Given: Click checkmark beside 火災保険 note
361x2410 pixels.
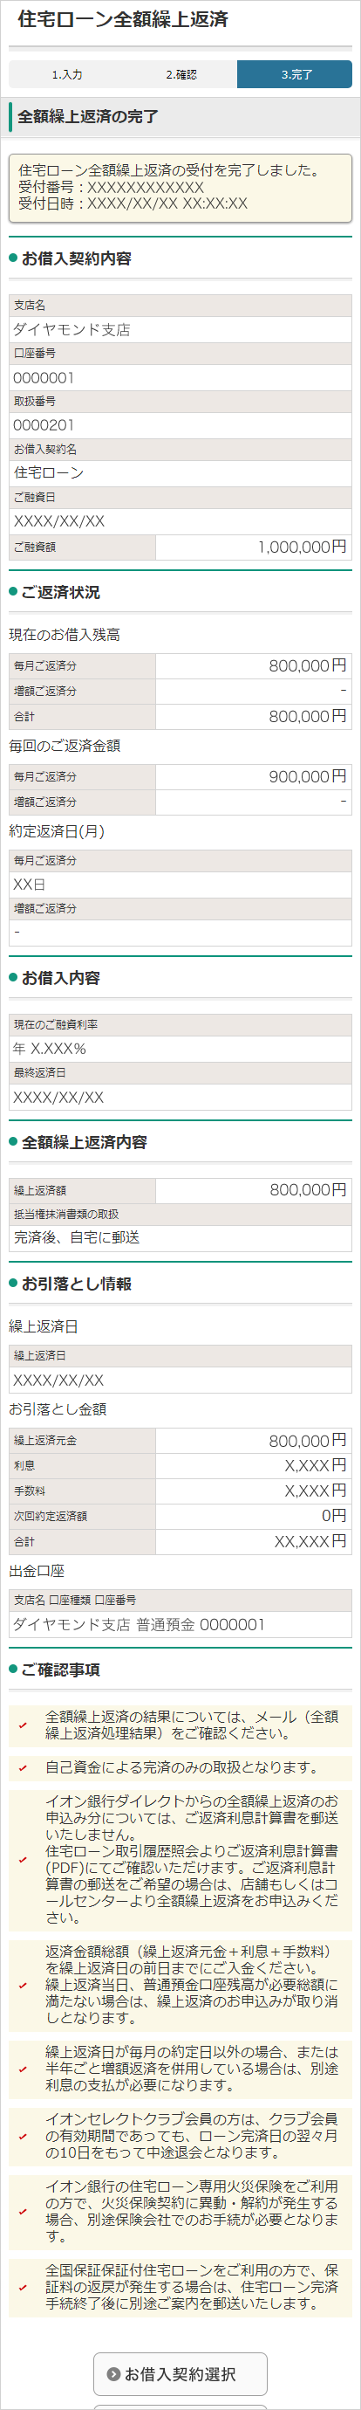Looking at the screenshot, I should (x=24, y=2213).
